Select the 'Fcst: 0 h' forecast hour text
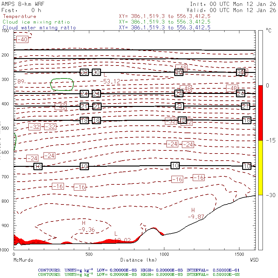 click(x=21, y=10)
